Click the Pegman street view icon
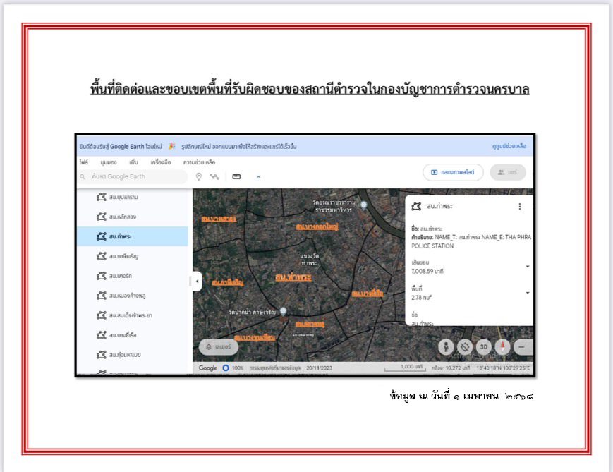The image size is (613, 472). [446, 347]
